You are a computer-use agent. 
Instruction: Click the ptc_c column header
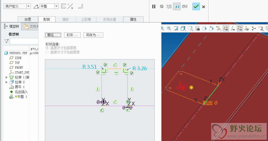coord(34,48)
